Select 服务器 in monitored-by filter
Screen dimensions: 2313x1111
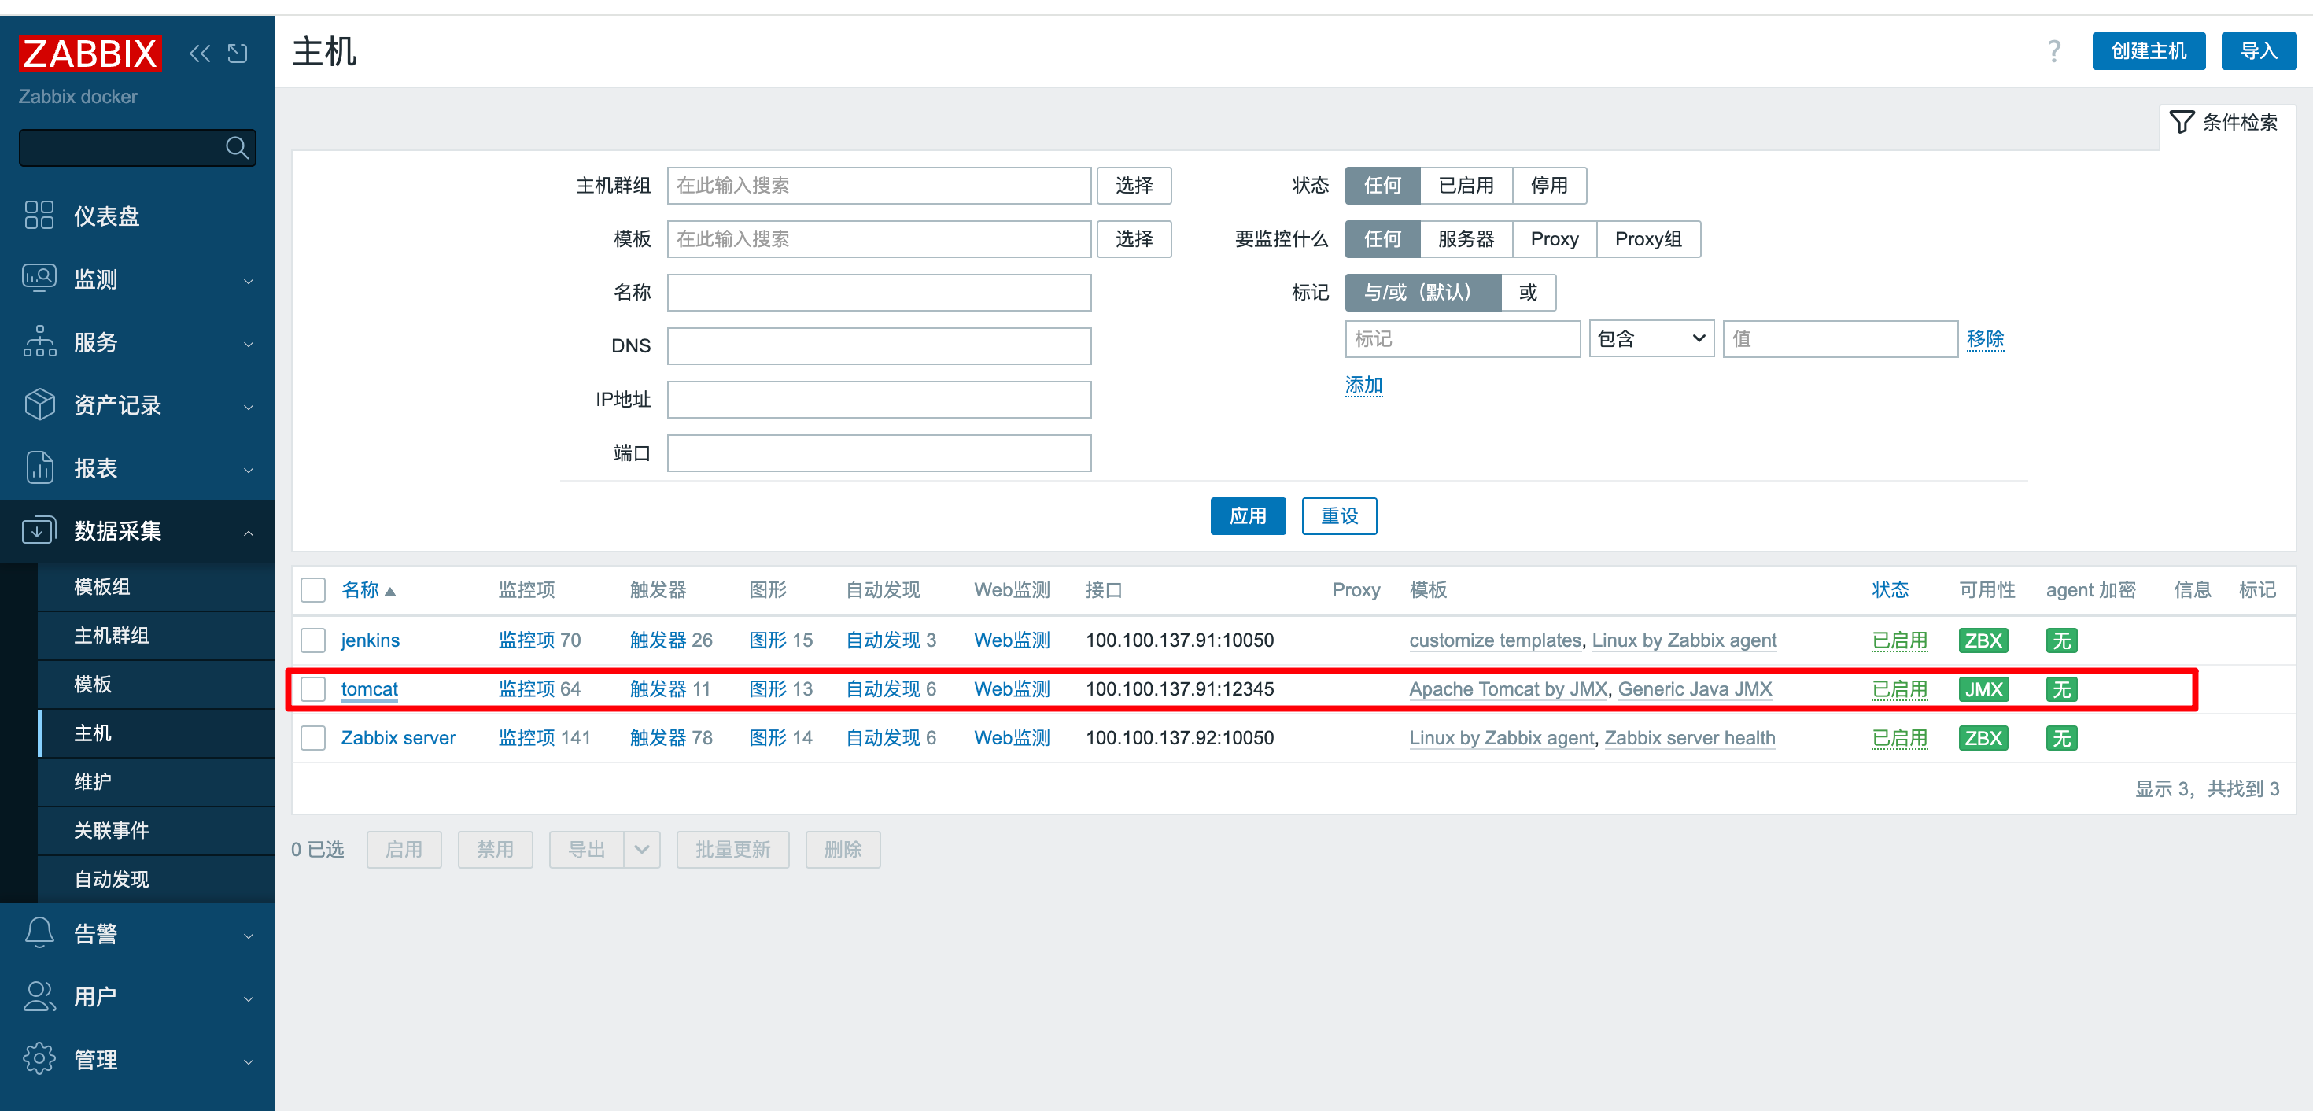point(1466,239)
